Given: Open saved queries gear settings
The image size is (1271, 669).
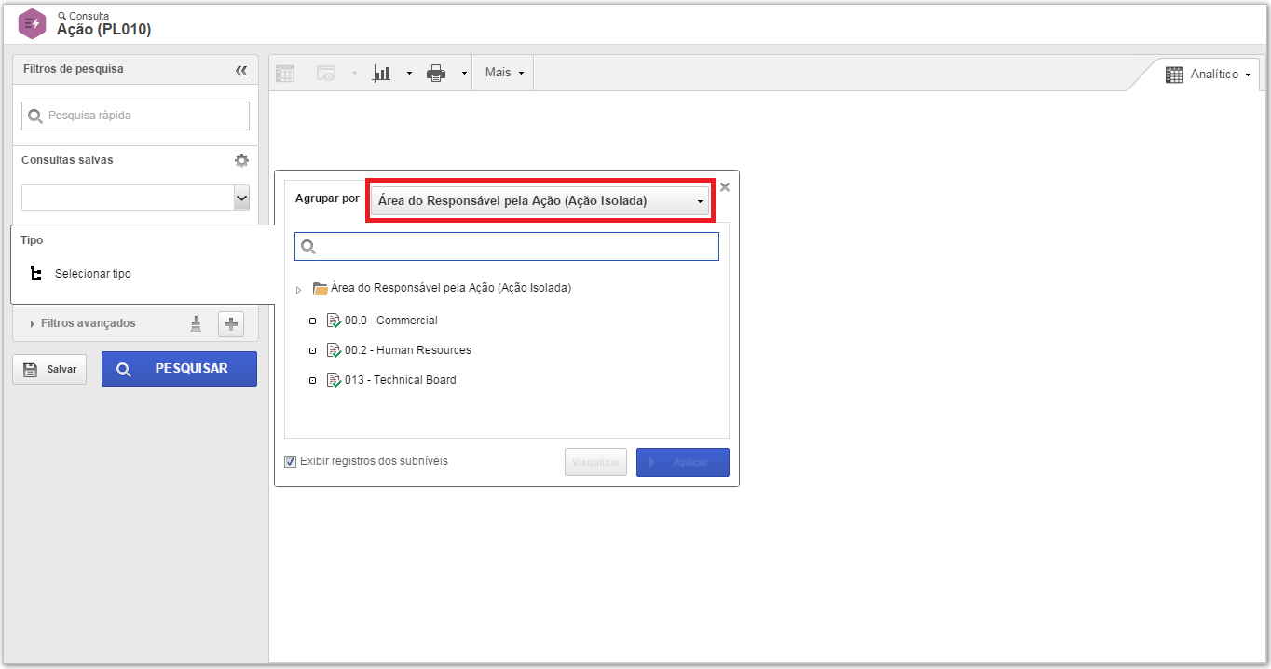Looking at the screenshot, I should tap(241, 160).
